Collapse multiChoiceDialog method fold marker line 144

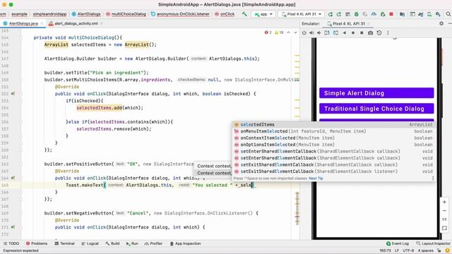pyautogui.click(x=20, y=37)
